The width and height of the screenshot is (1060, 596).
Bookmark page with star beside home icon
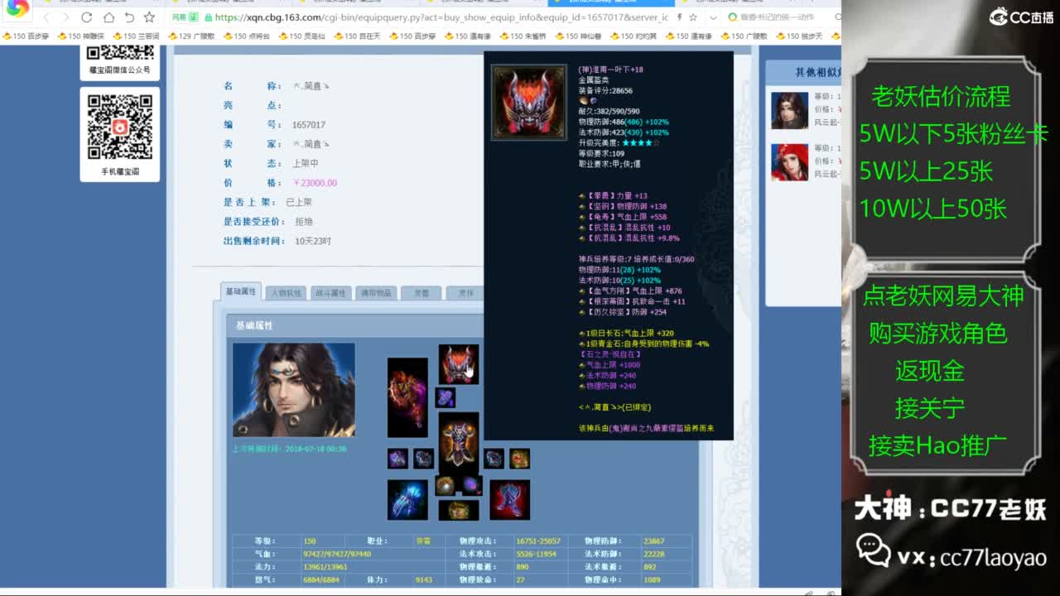tap(149, 17)
